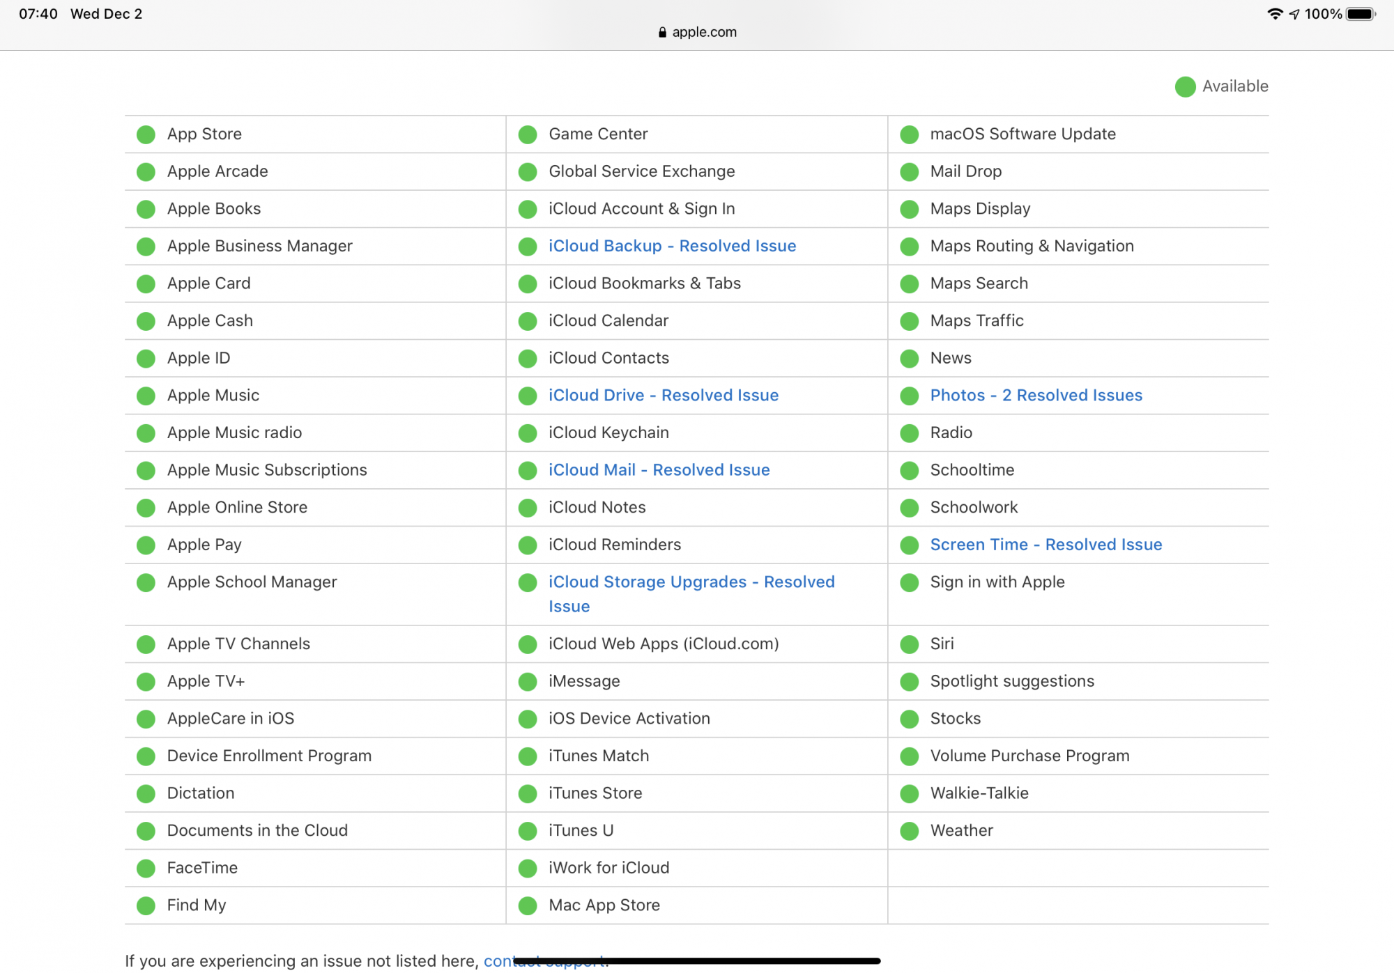The width and height of the screenshot is (1394, 973).
Task: Expand iCloud Storage Upgrades resolved issue
Action: coord(691,582)
